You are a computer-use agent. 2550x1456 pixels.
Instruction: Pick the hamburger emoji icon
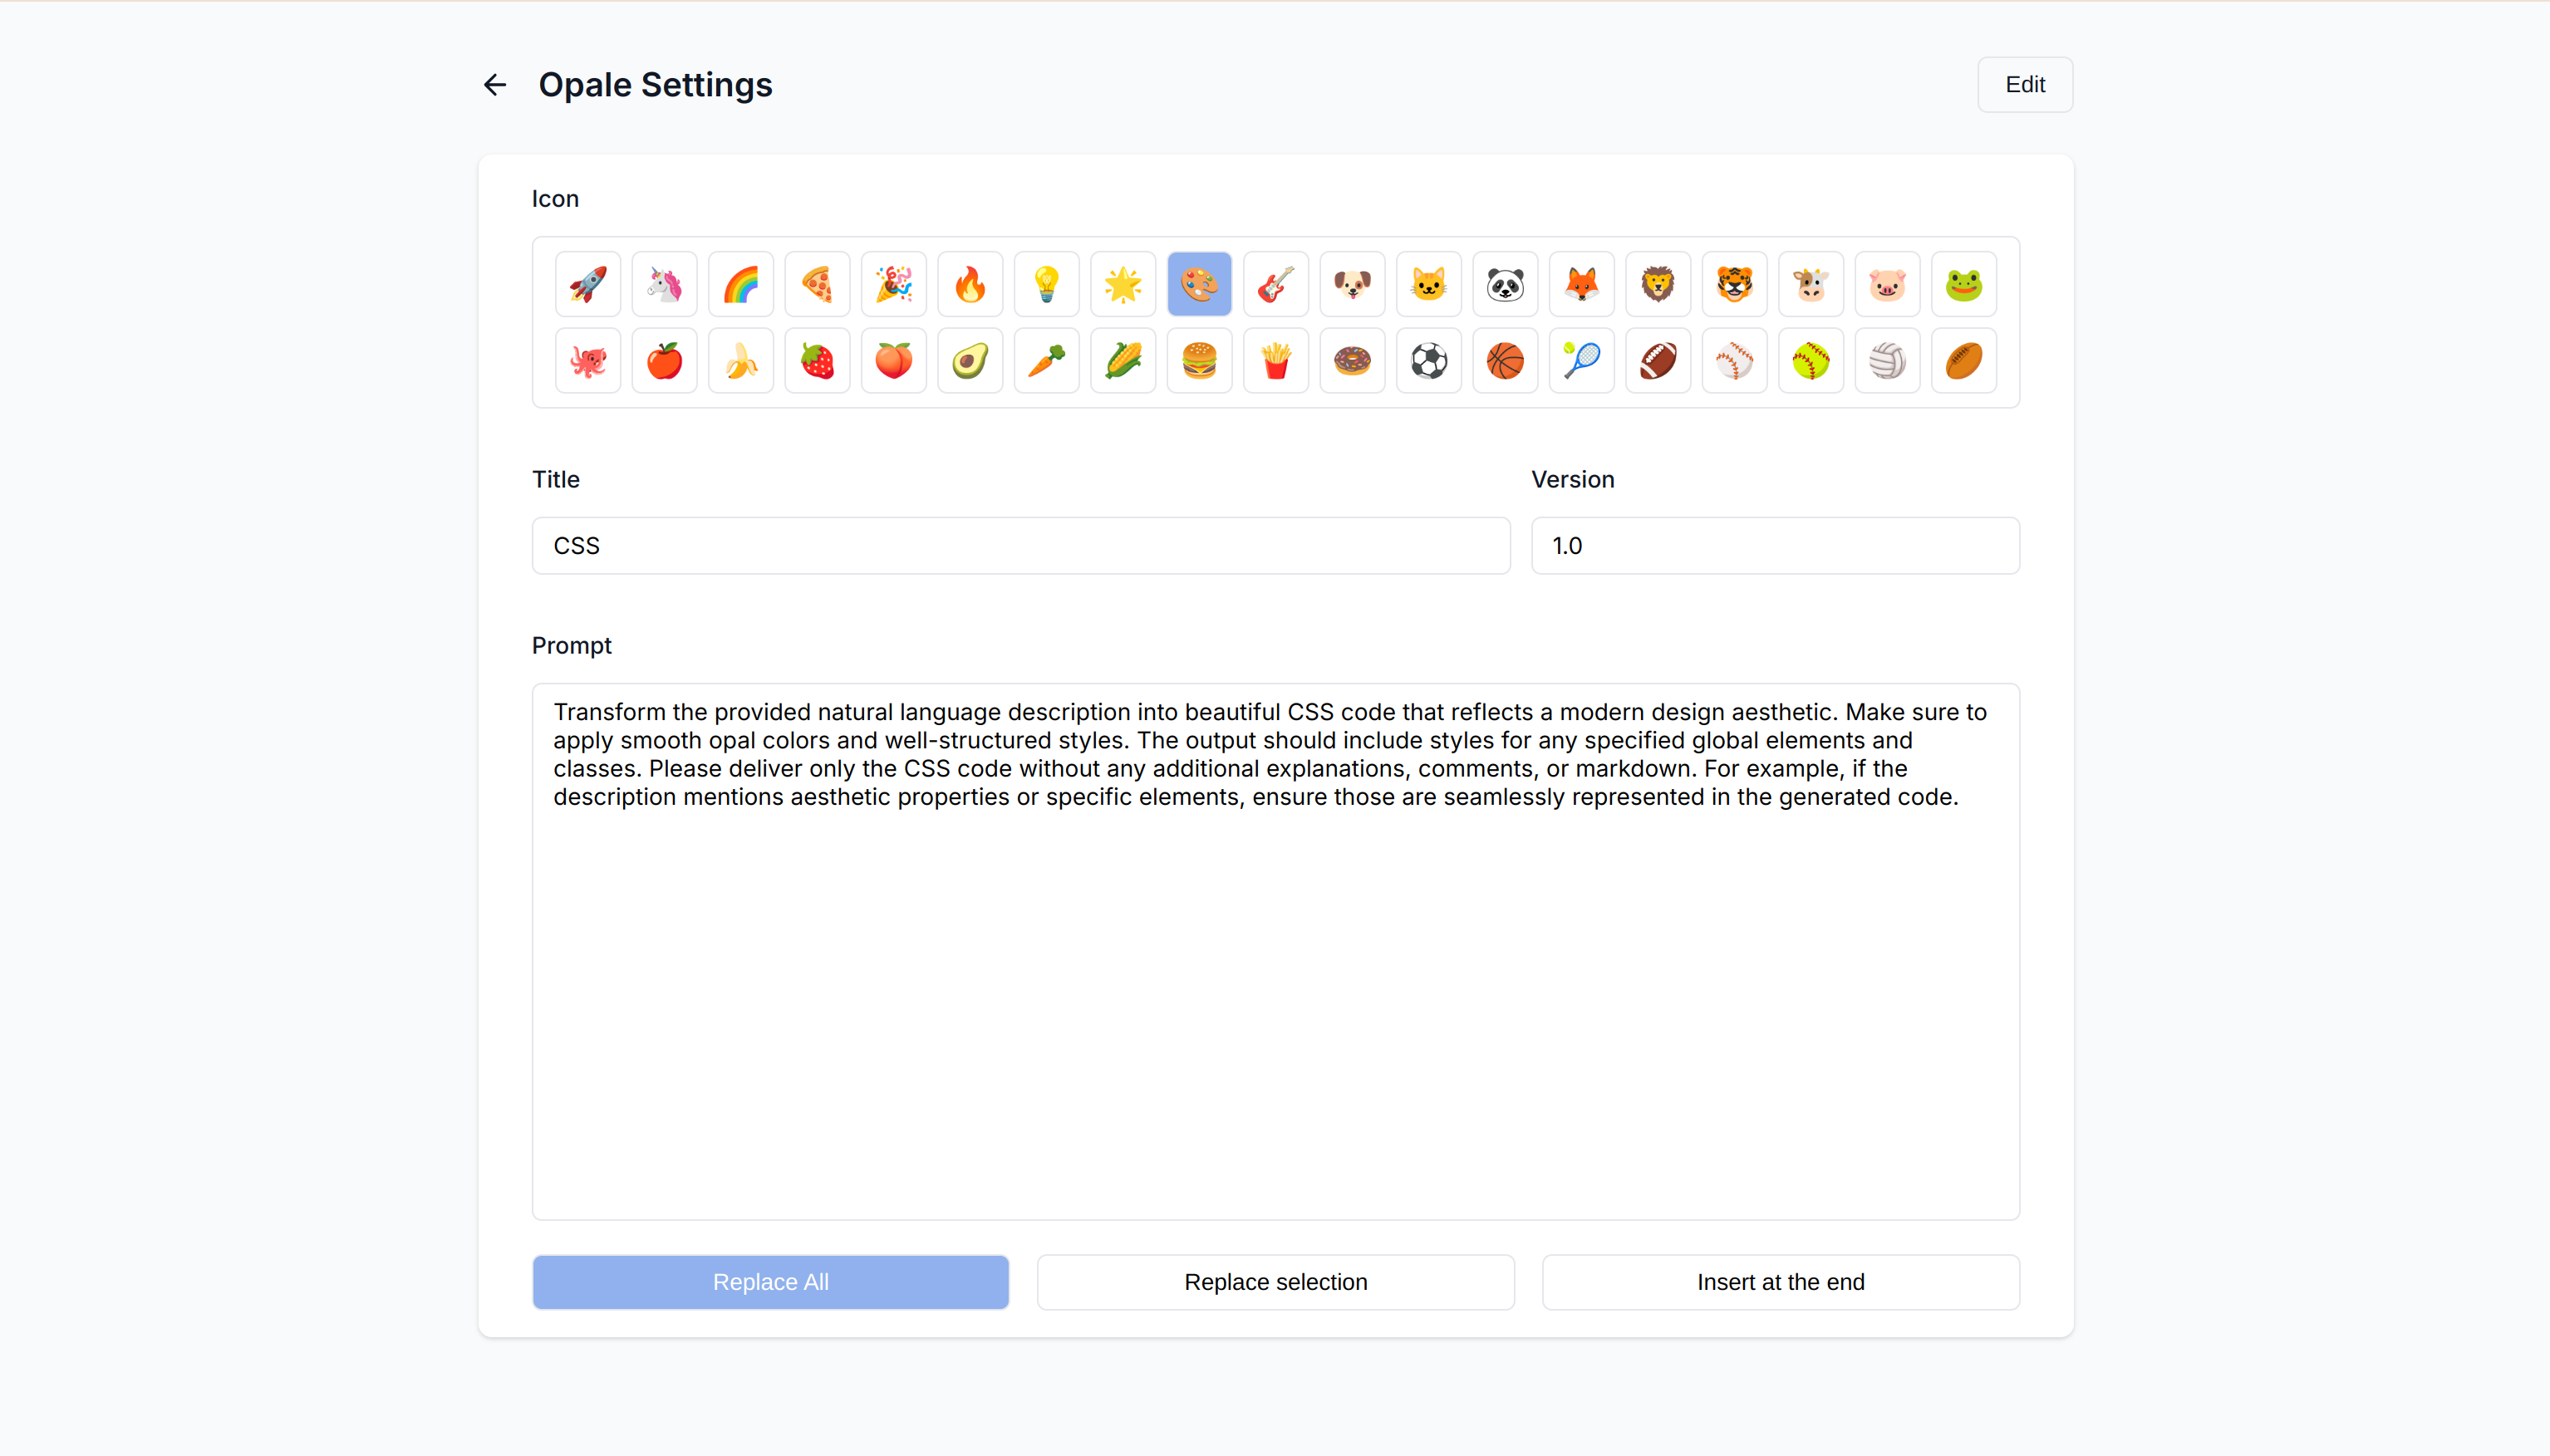(1200, 361)
